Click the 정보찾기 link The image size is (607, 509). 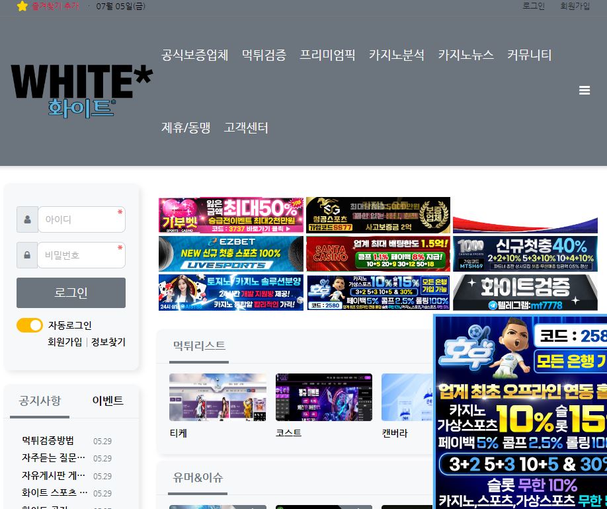click(x=108, y=342)
